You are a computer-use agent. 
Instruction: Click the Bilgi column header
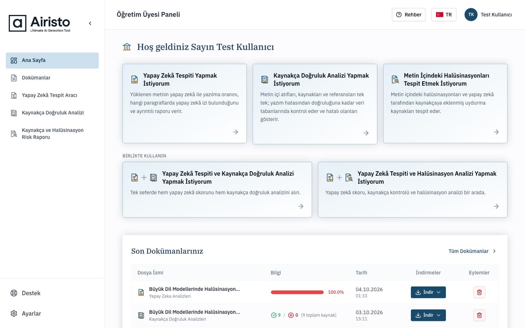[276, 273]
